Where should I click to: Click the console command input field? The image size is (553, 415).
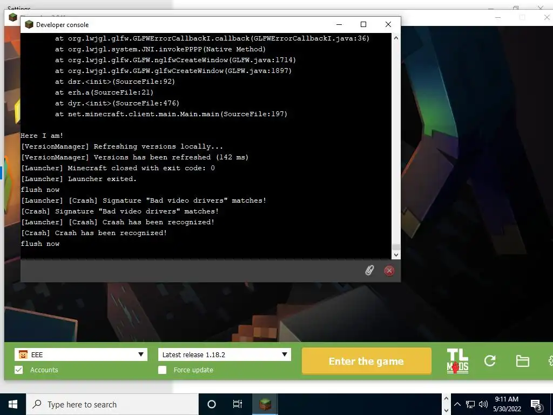(191, 271)
